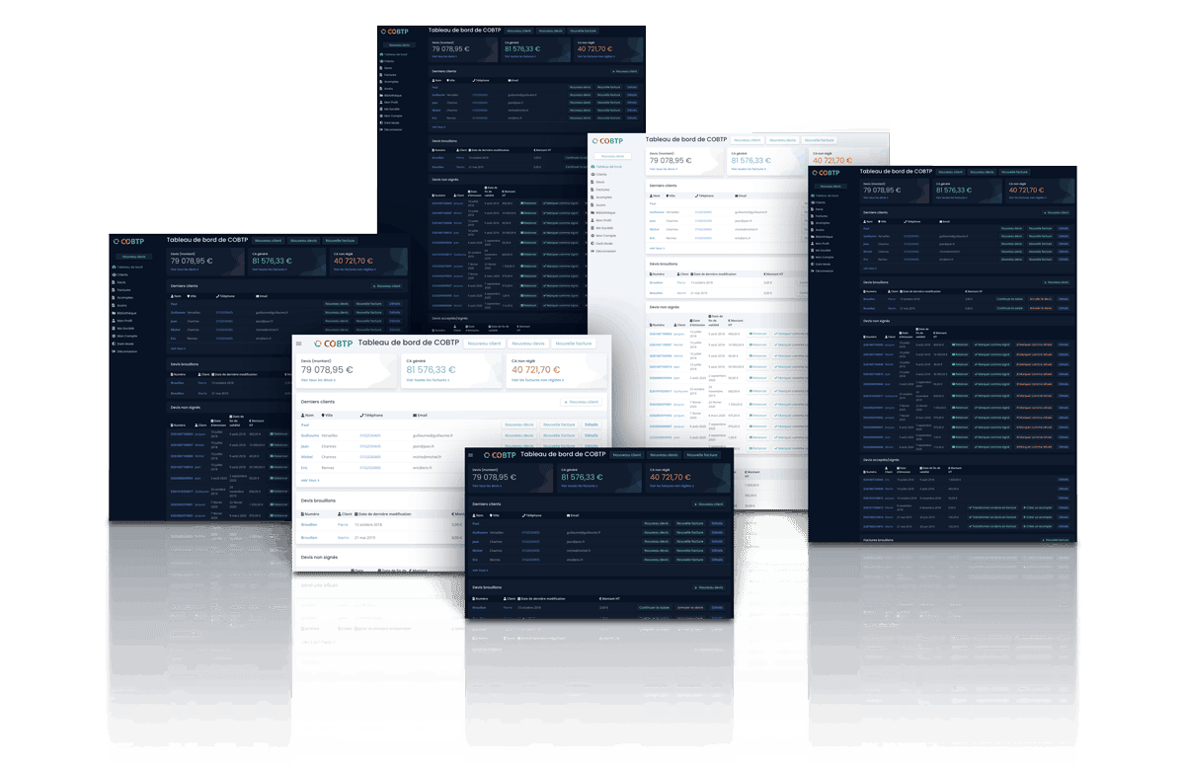The height and width of the screenshot is (770, 1185).
Task: Open hamburger menu in the light-theme window
Action: pos(299,344)
